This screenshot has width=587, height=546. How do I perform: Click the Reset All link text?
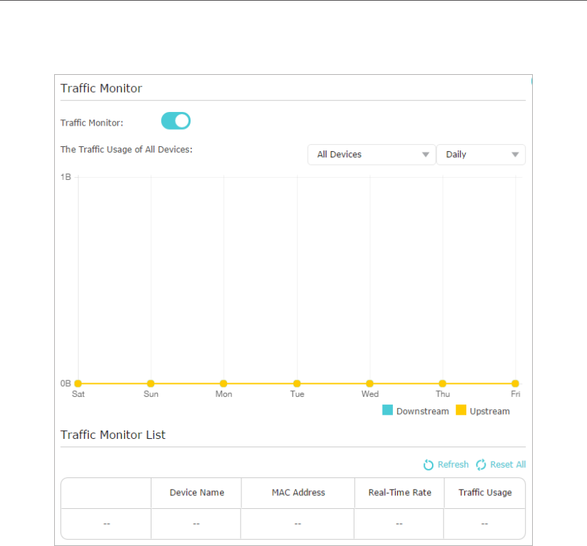pyautogui.click(x=508, y=465)
